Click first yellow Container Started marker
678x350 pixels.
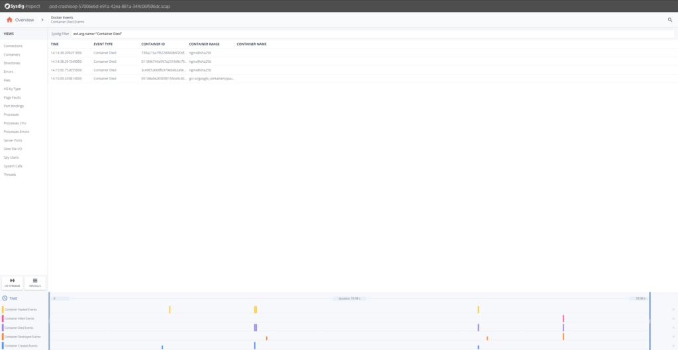point(169,310)
